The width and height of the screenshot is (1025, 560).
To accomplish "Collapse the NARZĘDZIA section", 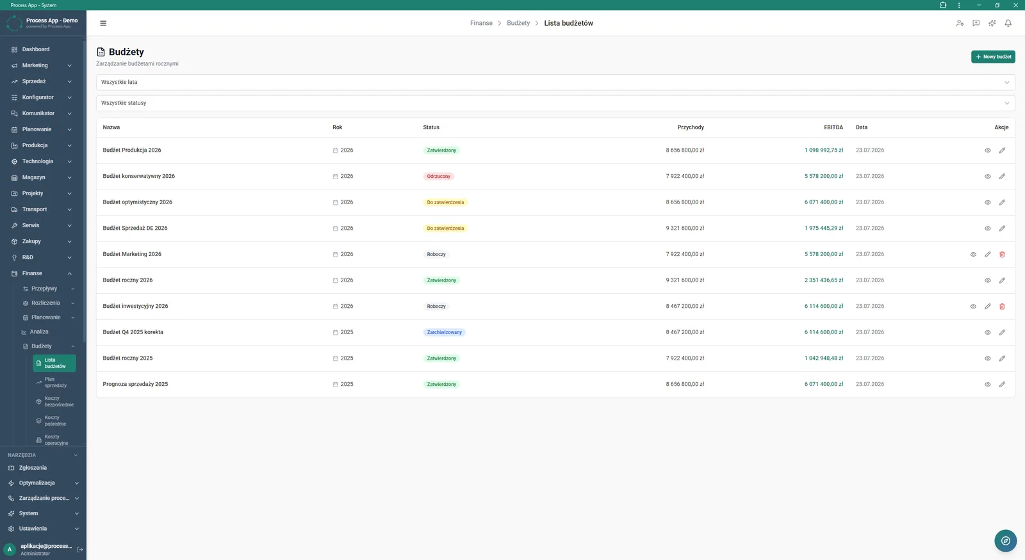I will coord(42,455).
